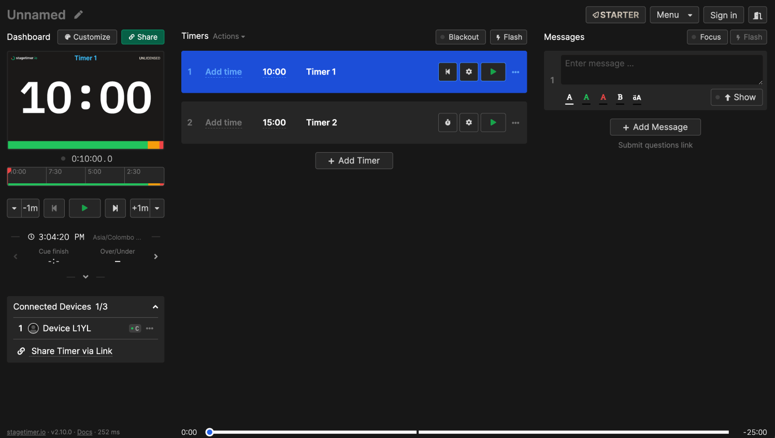This screenshot has height=438, width=775.
Task: Start Timer 2 with green play button
Action: (x=493, y=123)
